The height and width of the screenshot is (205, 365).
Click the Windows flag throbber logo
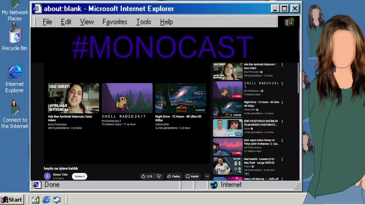pos(289,22)
